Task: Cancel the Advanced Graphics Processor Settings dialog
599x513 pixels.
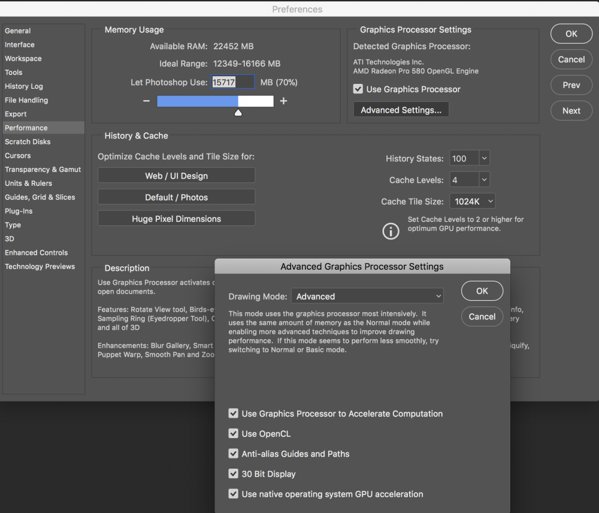Action: [482, 316]
